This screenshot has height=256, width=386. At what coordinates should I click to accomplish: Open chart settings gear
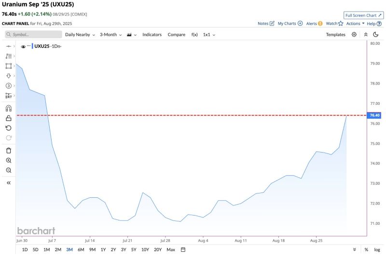[354, 34]
